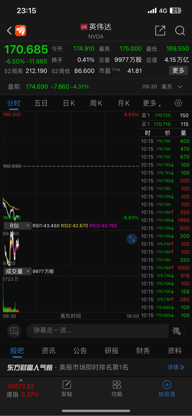This screenshot has height=416, width=192.
Task: Tap the last trade row priced 170.685
Action: click(x=165, y=315)
